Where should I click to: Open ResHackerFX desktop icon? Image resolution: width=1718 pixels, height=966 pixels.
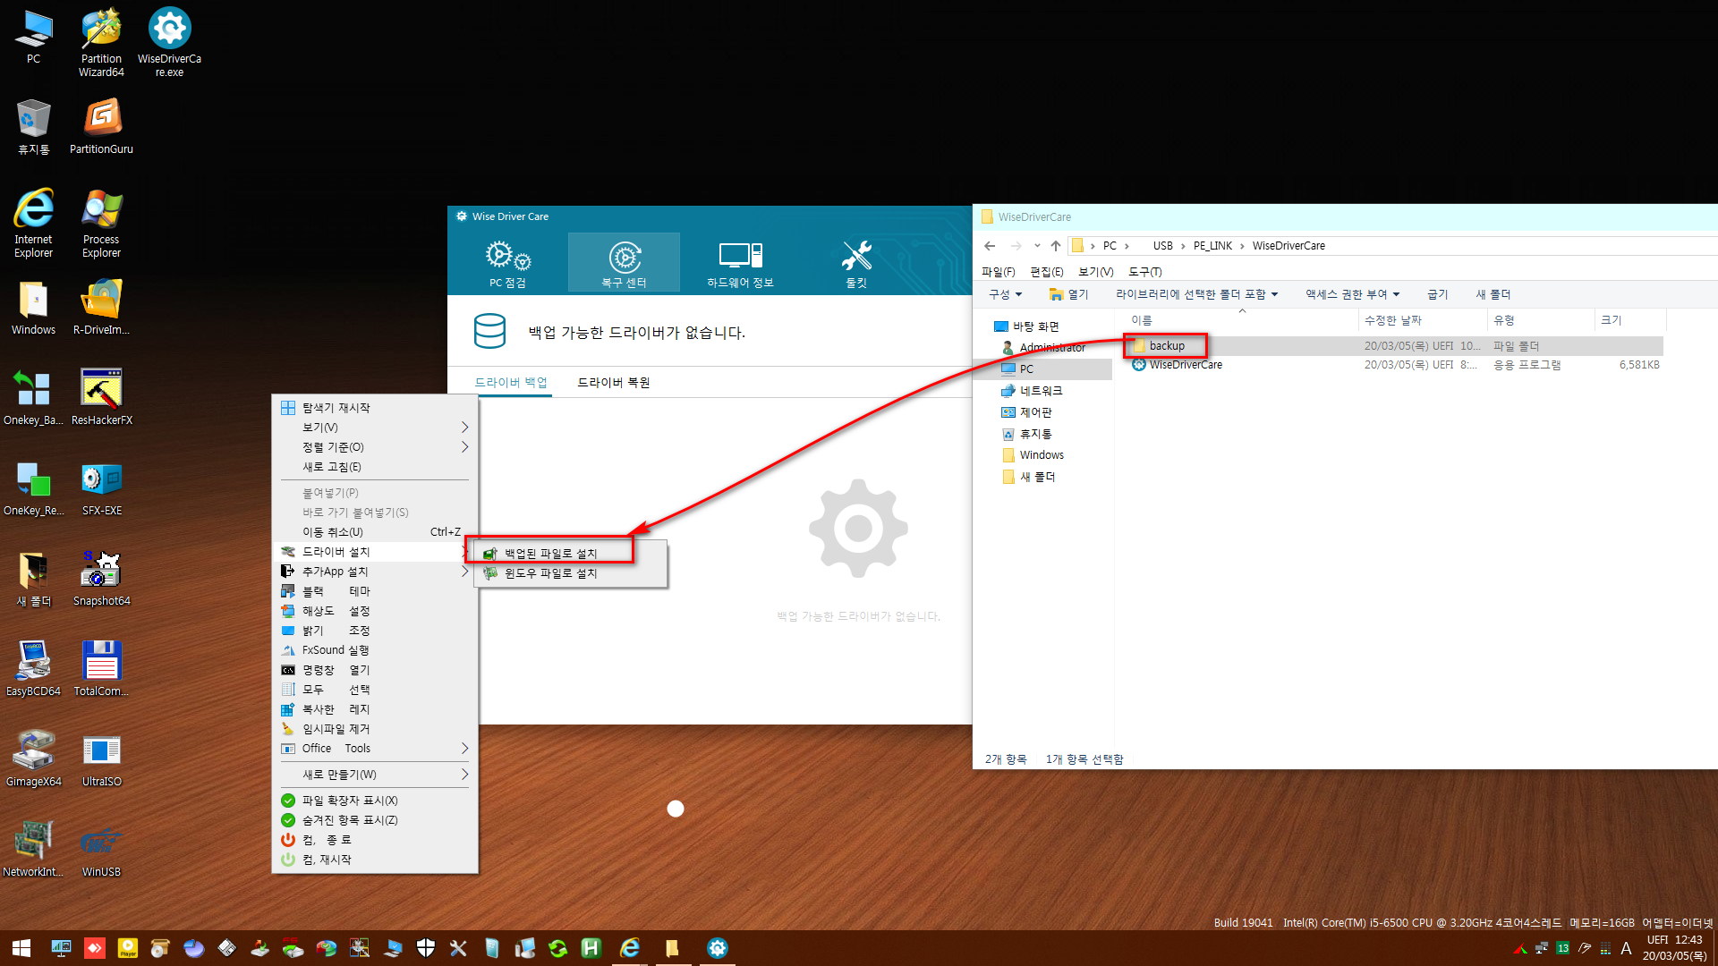[101, 397]
